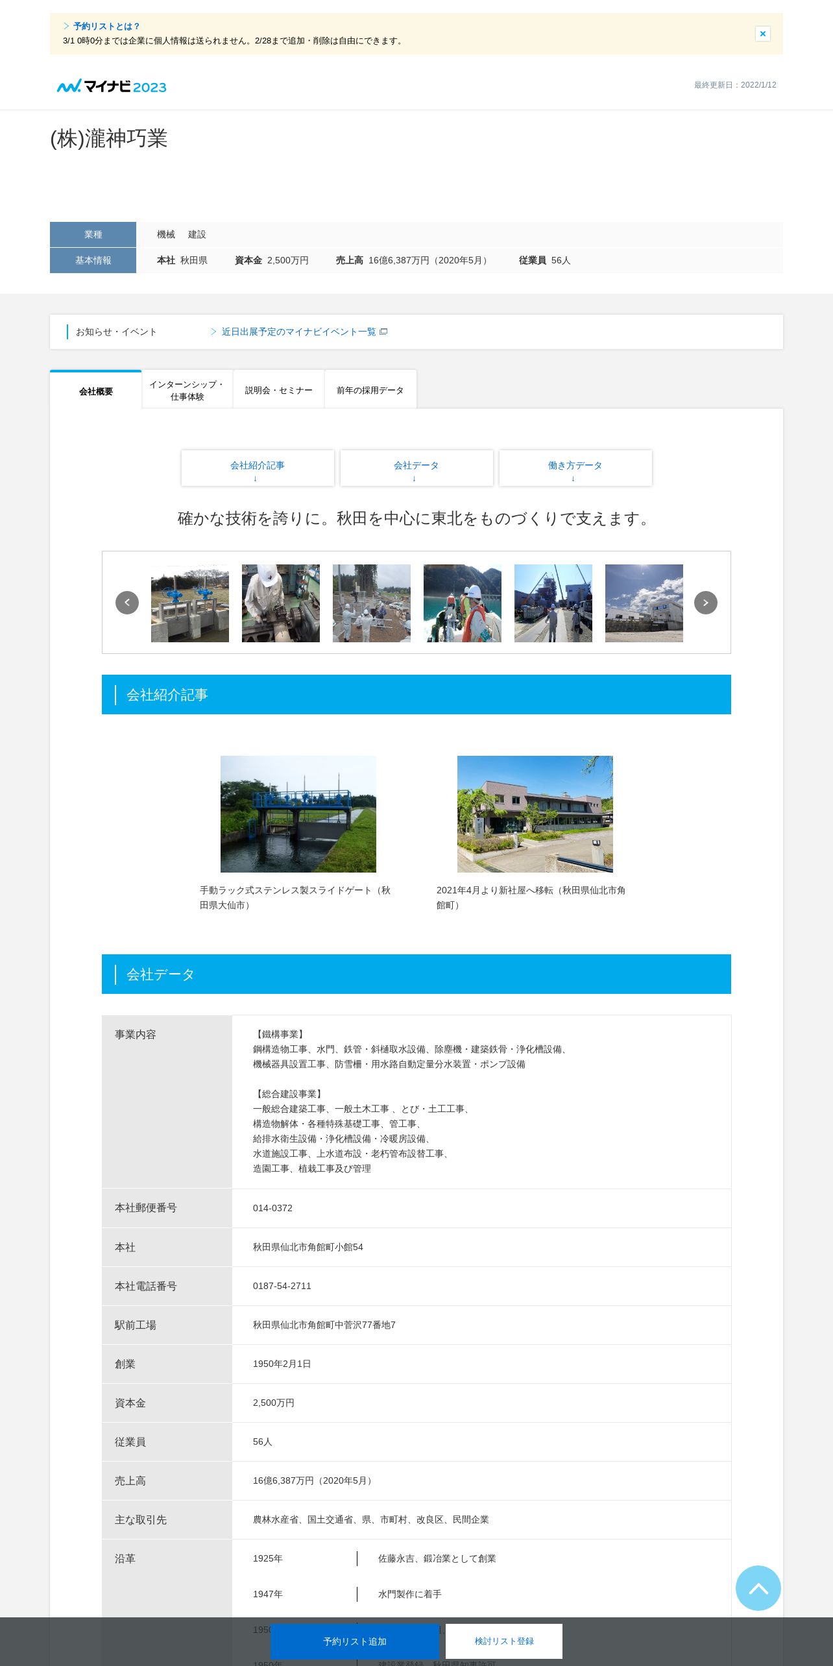
Task: Click the scroll-to-top round arrow button
Action: tap(758, 1588)
